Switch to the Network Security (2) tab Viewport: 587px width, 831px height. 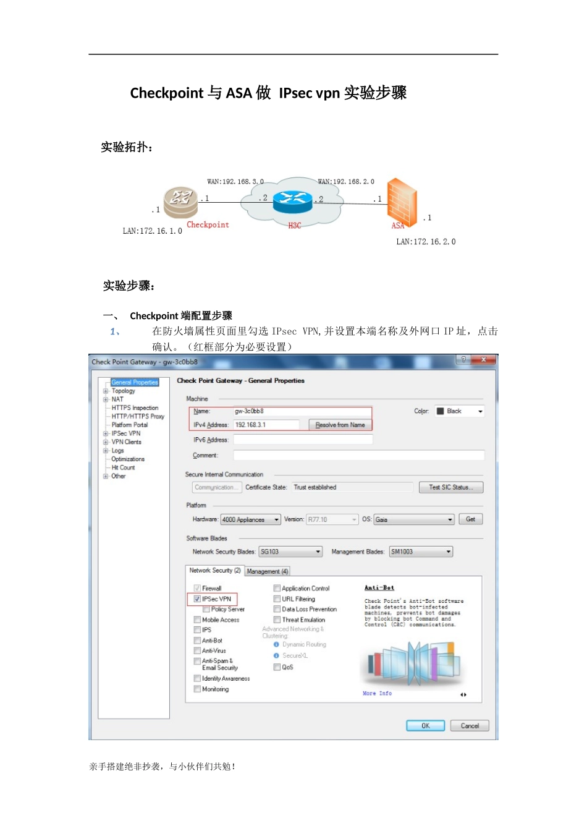215,571
